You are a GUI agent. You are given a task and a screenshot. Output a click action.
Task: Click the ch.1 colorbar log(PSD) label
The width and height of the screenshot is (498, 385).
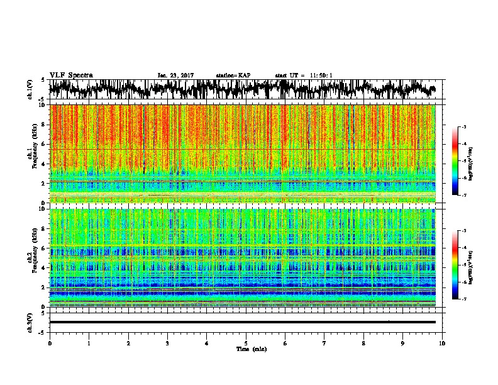pyautogui.click(x=471, y=164)
